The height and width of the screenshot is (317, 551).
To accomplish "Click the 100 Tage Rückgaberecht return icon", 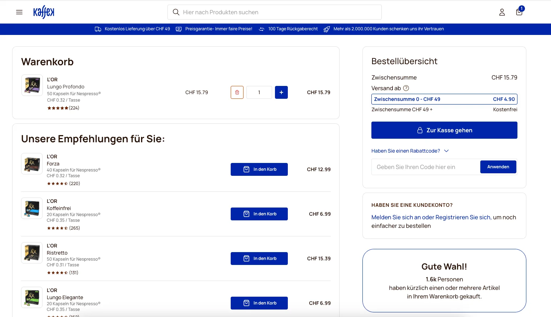I will coord(261,29).
